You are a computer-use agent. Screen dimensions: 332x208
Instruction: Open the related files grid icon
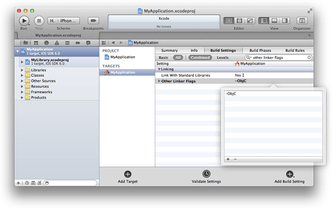pos(103,43)
